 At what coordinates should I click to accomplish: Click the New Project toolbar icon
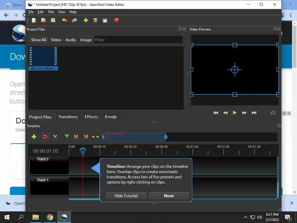tap(34, 20)
